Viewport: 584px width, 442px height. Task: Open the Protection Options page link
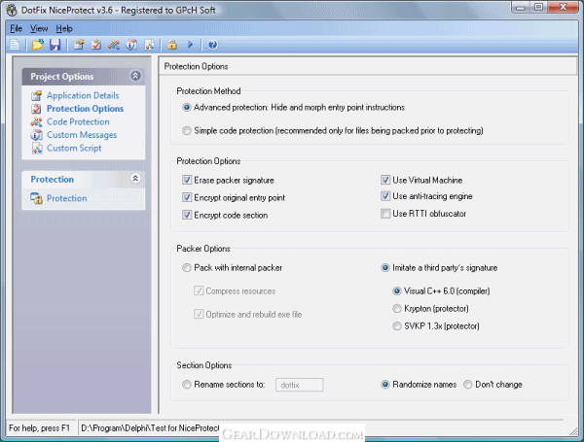pos(85,109)
